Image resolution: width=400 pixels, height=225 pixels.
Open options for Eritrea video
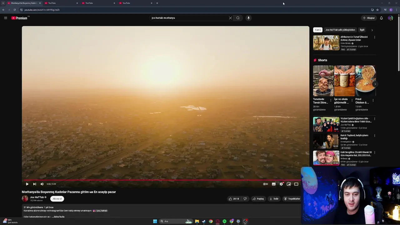[x=375, y=37]
